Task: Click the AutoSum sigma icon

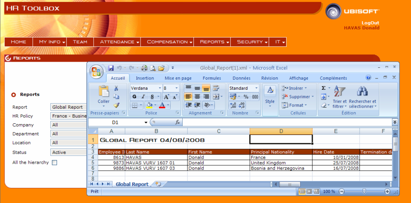Action: click(324, 88)
